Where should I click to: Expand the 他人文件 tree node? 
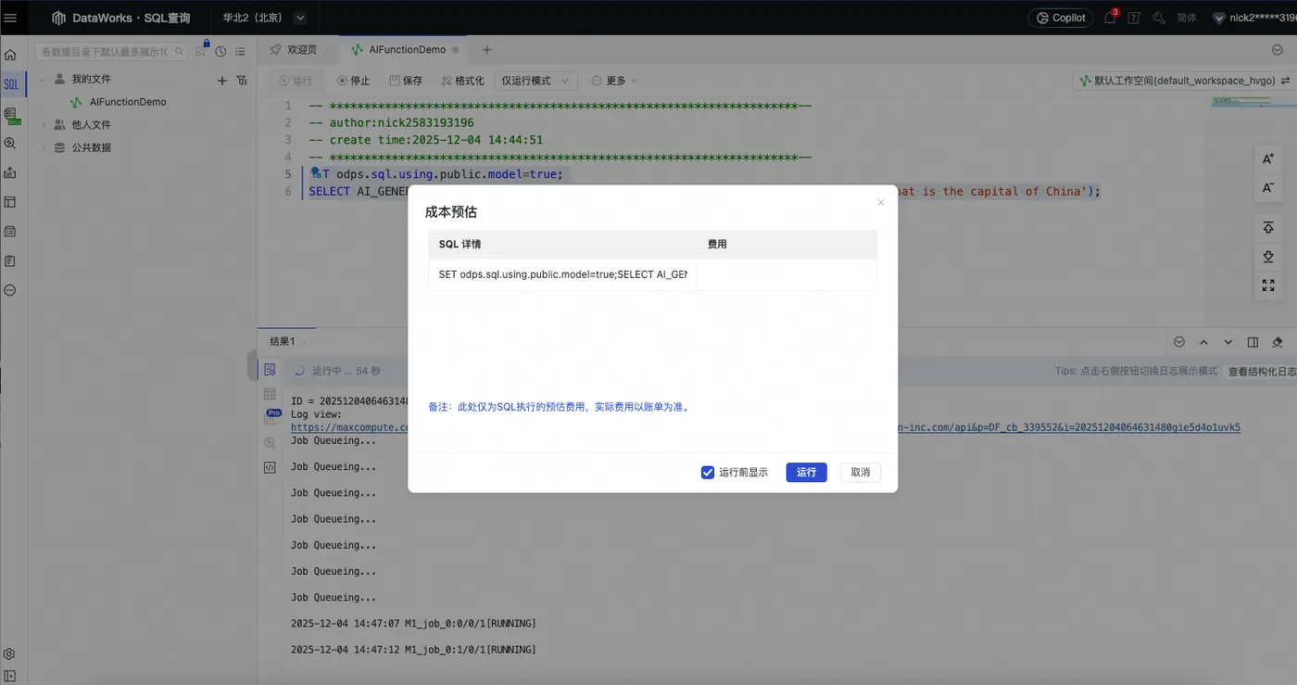click(43, 124)
